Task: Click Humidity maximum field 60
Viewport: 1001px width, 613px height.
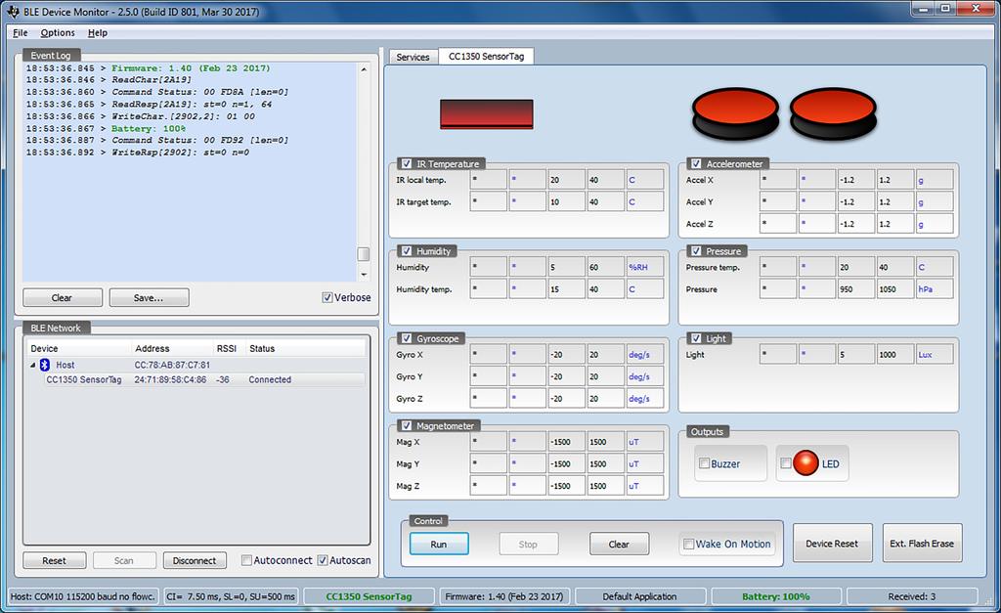Action: point(605,267)
